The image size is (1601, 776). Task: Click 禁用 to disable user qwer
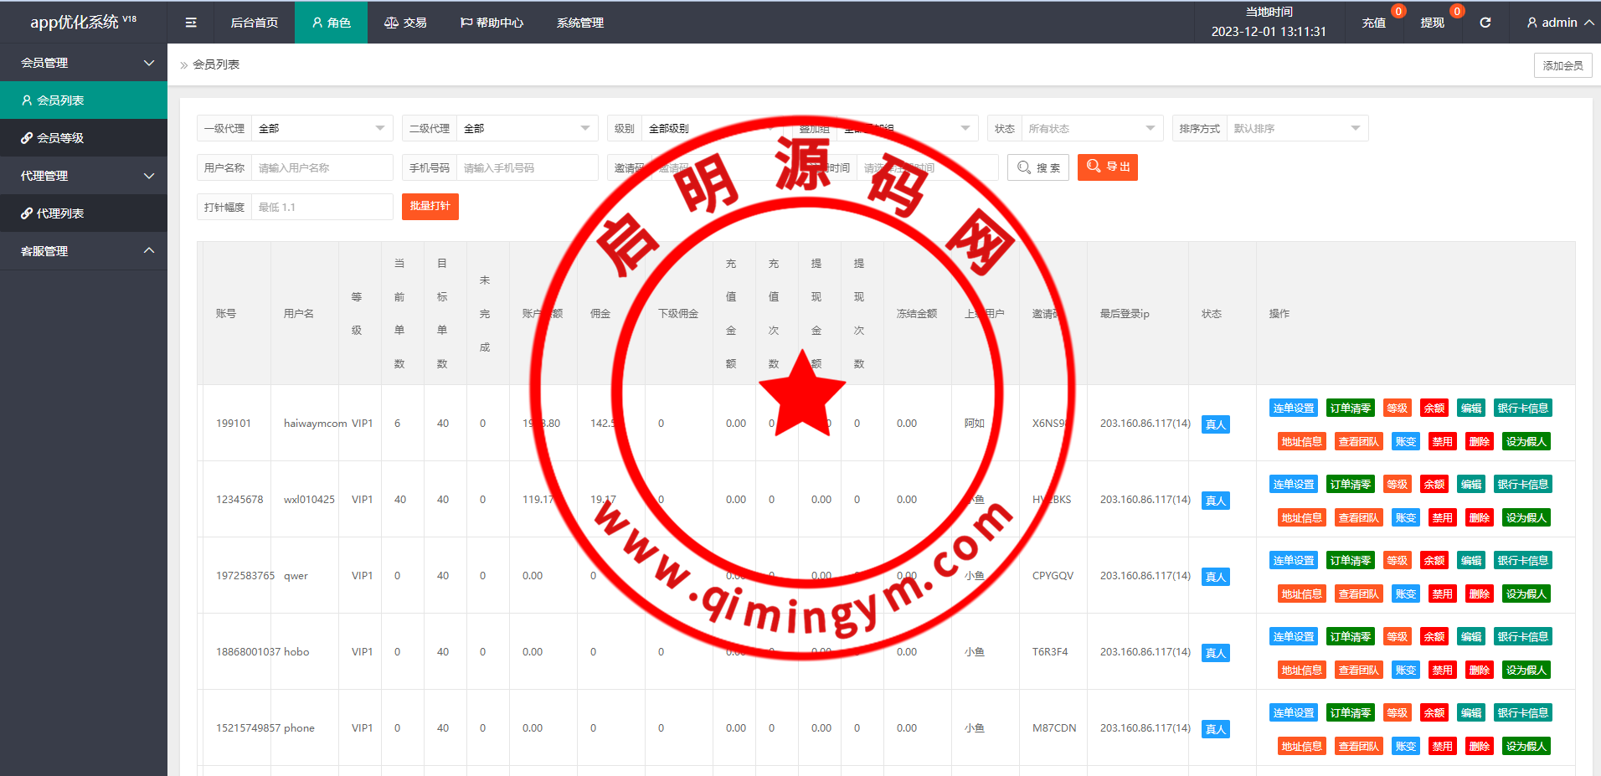(x=1442, y=594)
